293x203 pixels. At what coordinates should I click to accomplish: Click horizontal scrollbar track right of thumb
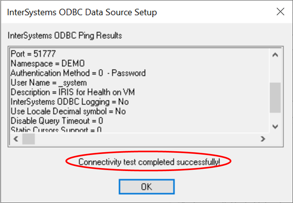141,139
